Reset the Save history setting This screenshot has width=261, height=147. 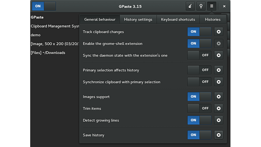point(218,135)
